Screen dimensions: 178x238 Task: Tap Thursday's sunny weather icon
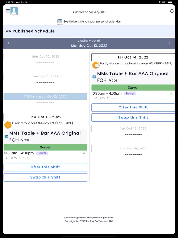coord(8,125)
